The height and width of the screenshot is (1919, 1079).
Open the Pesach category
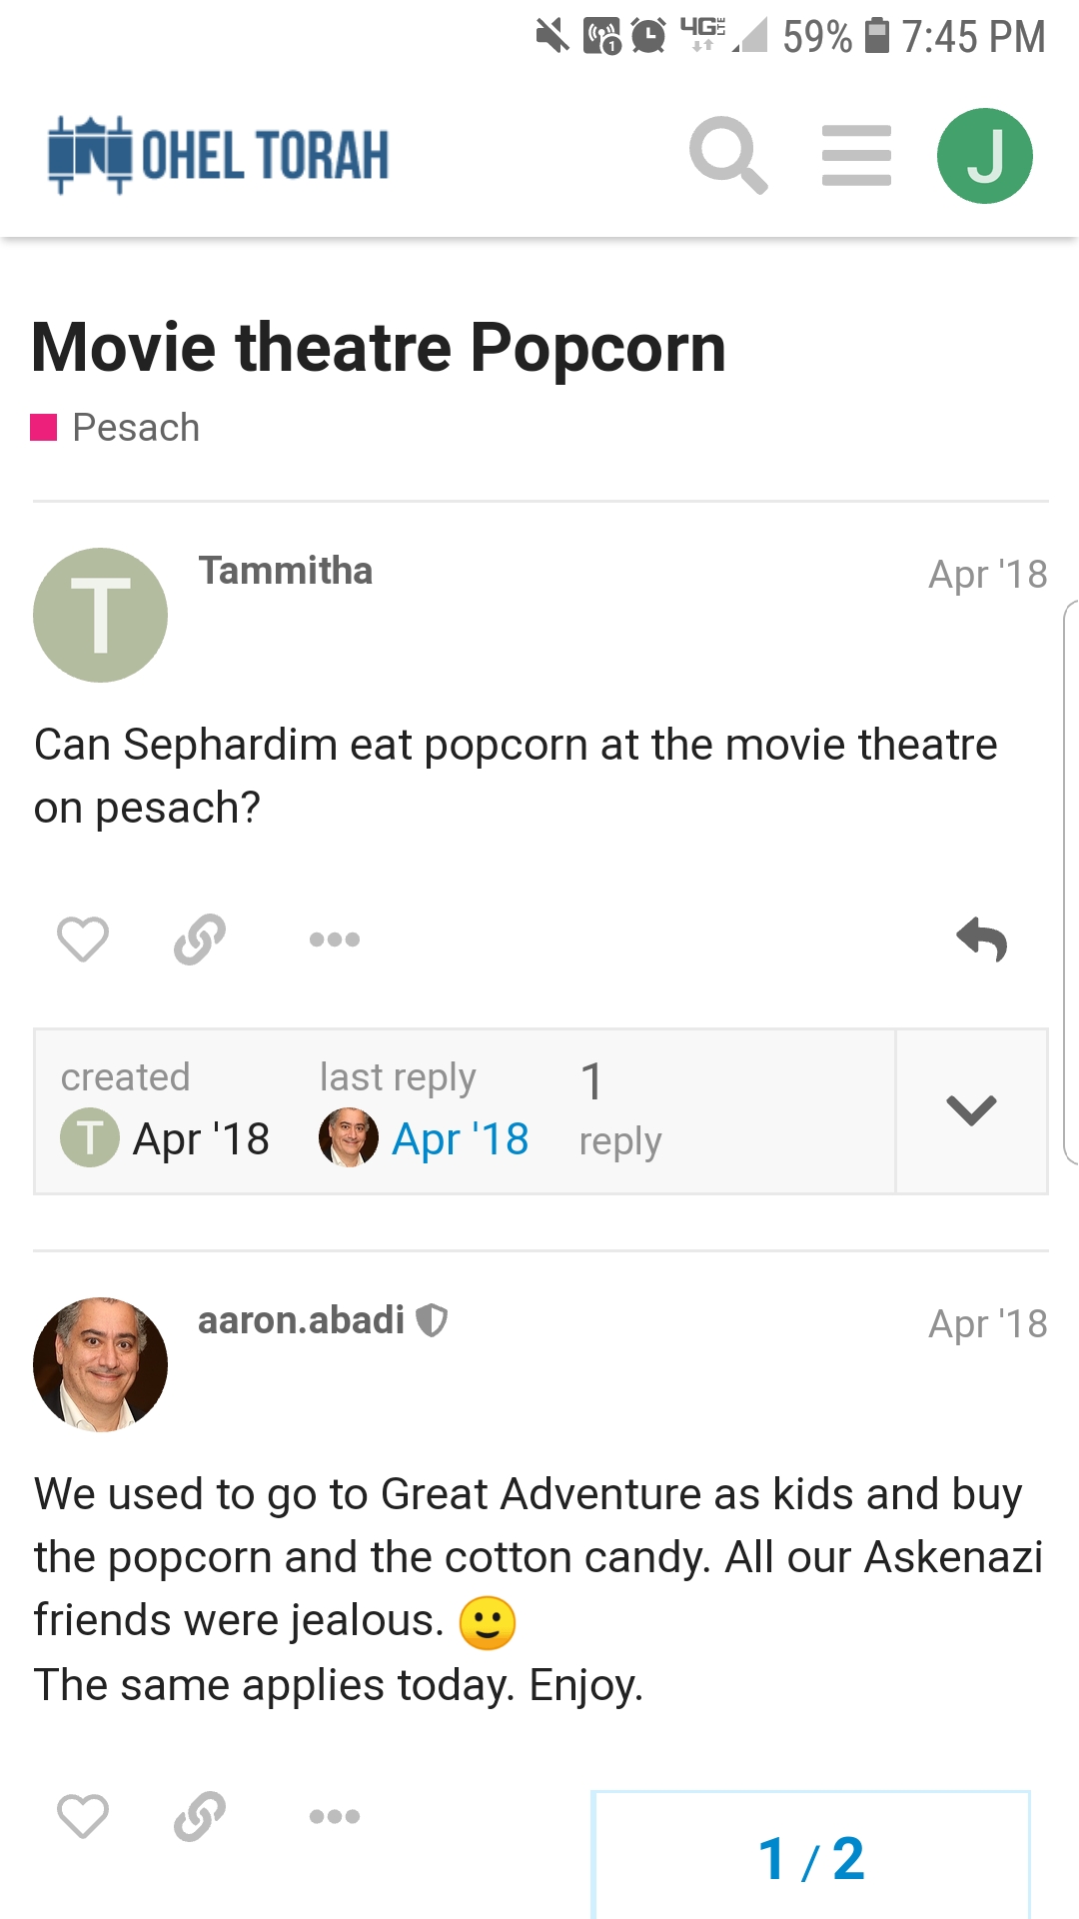(136, 428)
